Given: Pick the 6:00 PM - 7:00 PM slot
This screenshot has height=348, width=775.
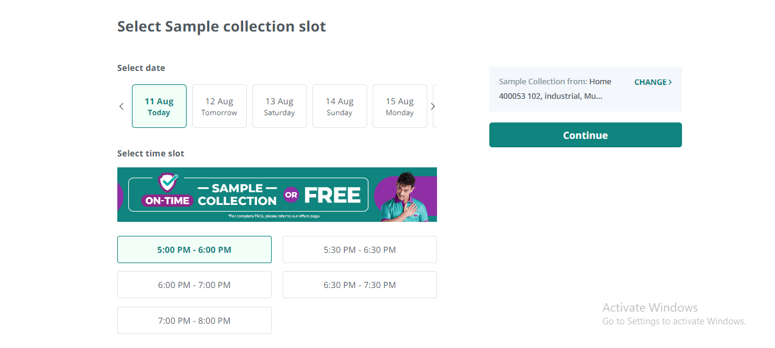Looking at the screenshot, I should click(195, 285).
